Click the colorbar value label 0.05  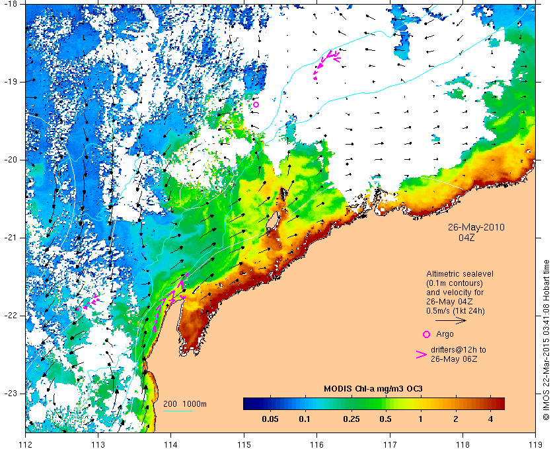click(270, 419)
